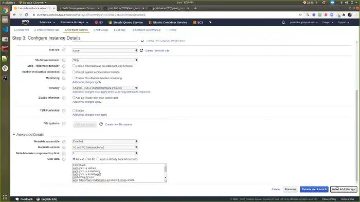Bookmark this page with star icon
Screen dimensions: 360x202
300,15
